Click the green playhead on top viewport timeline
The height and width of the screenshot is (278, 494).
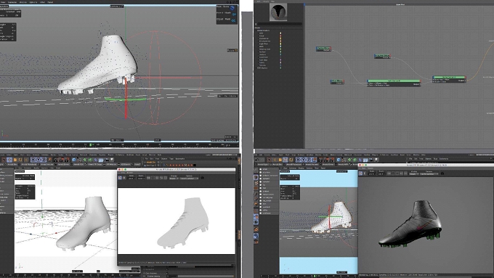pos(91,144)
